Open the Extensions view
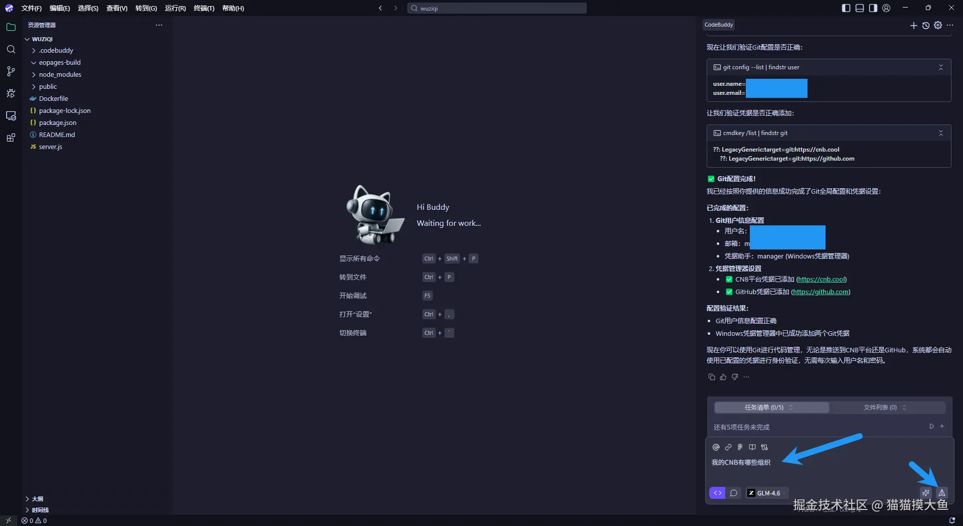This screenshot has width=963, height=526. click(x=11, y=138)
